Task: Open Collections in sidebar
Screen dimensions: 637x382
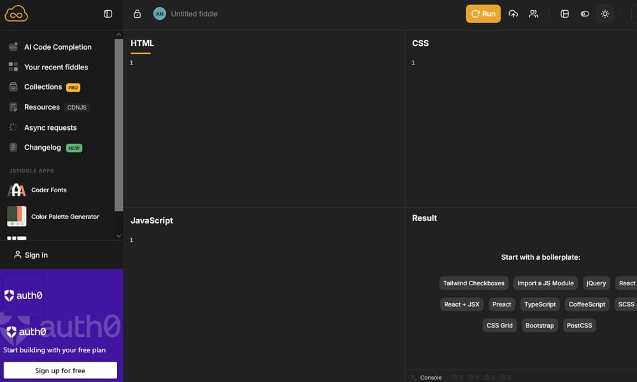Action: pos(43,87)
